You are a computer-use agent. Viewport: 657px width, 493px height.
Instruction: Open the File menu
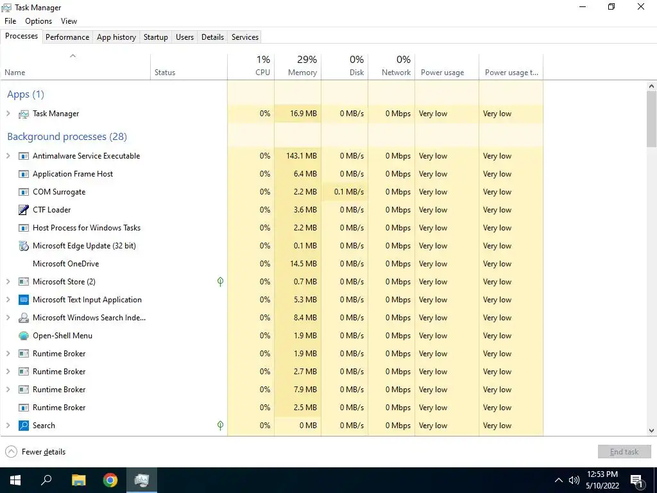pos(10,21)
